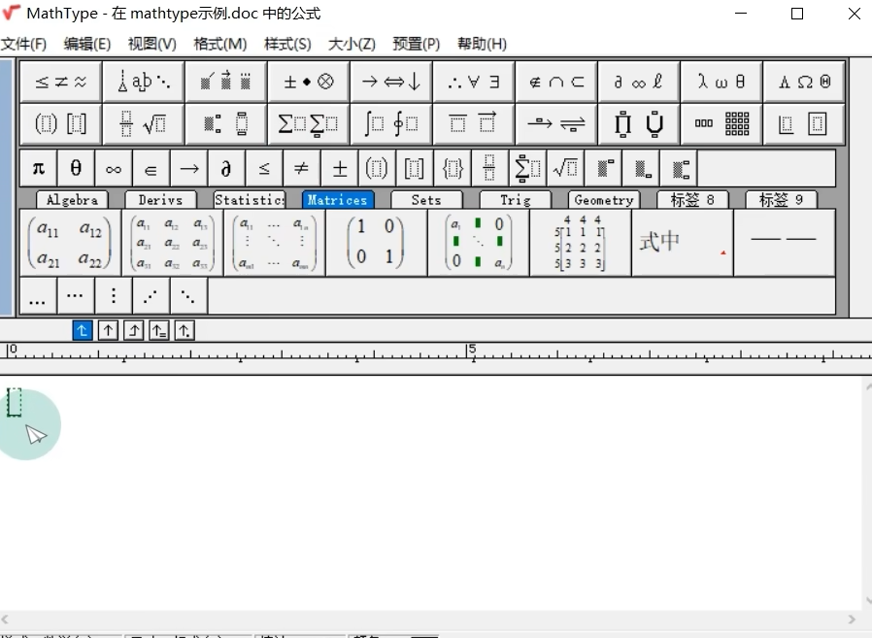Open the relational symbols palette (≤ ≠ ≈)
The image size is (872, 638).
60,83
